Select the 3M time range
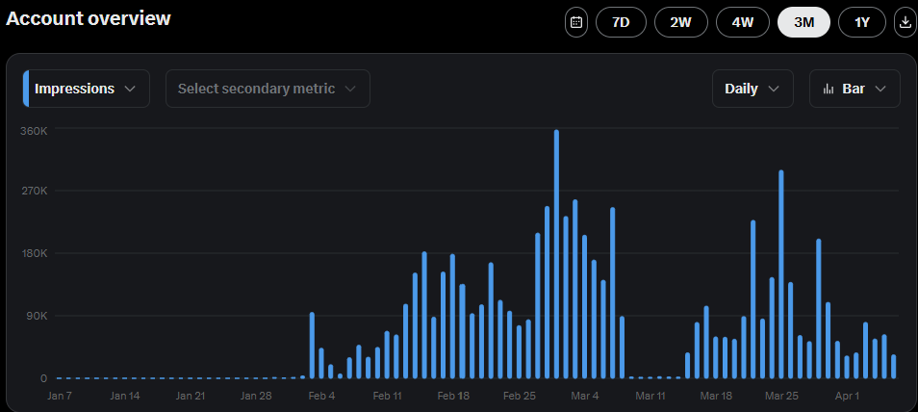The width and height of the screenshot is (918, 412). coord(803,23)
